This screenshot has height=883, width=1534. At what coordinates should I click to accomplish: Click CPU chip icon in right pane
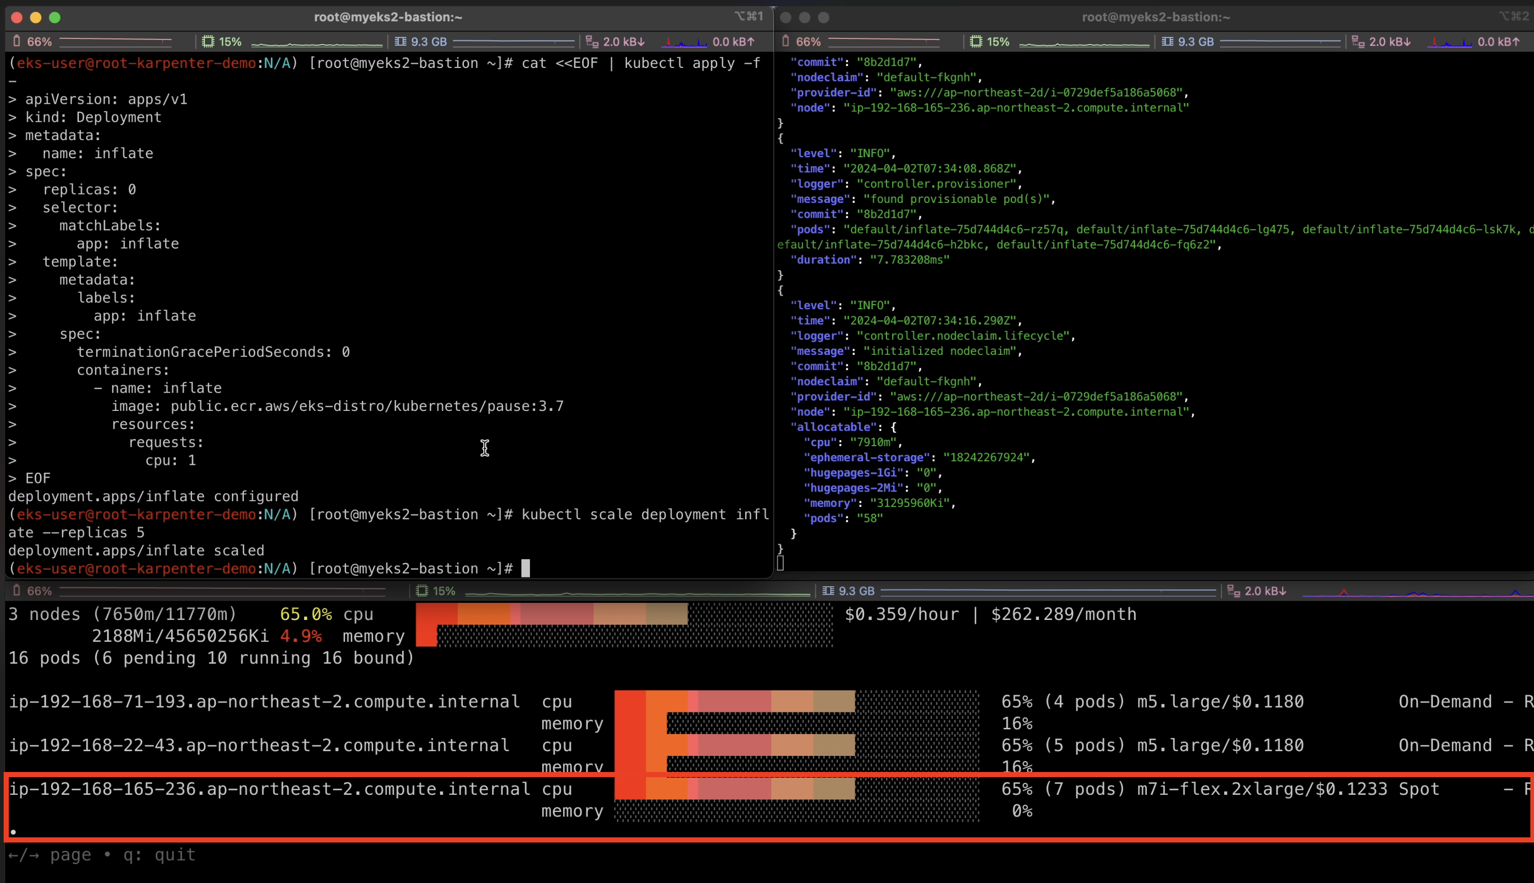pyautogui.click(x=976, y=41)
